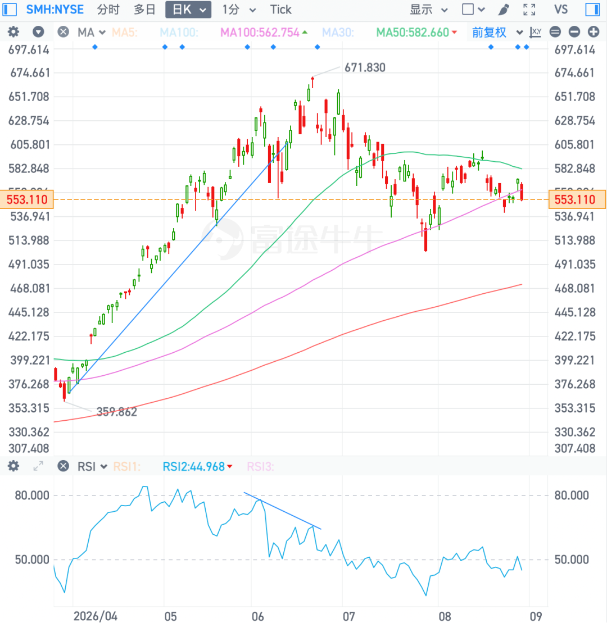Toggle the left sidebar panel icon
Image resolution: width=607 pixels, height=623 pixels.
10,9
